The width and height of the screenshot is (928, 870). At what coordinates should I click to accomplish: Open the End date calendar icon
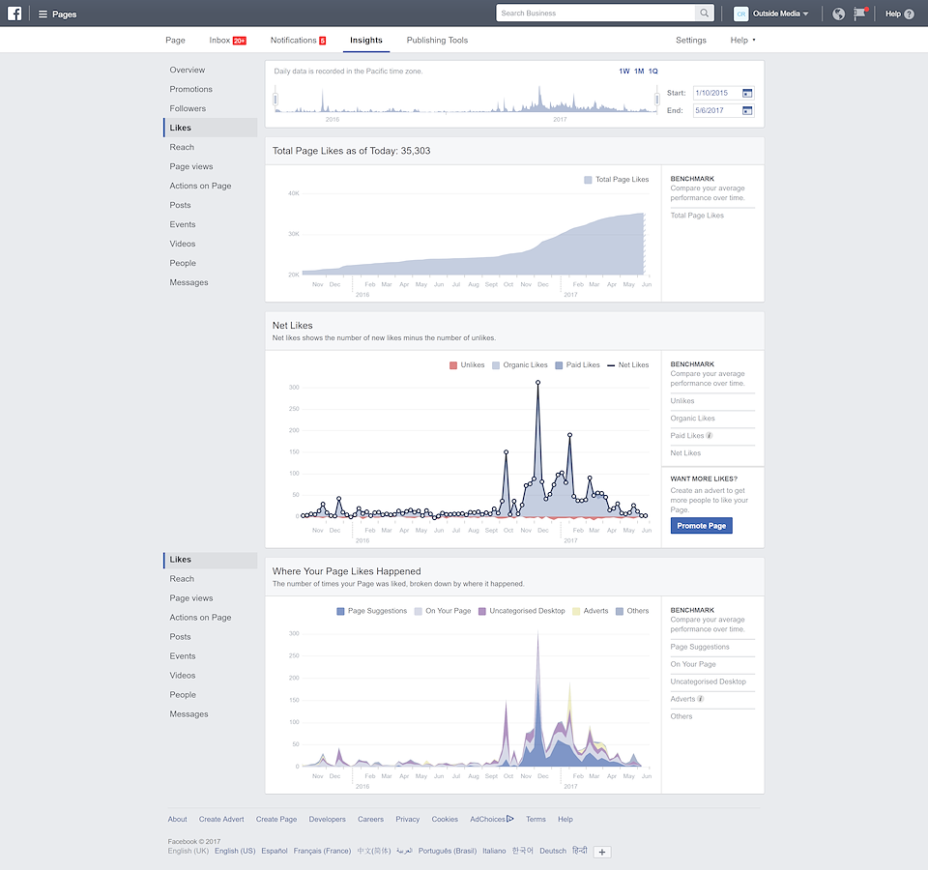(747, 111)
